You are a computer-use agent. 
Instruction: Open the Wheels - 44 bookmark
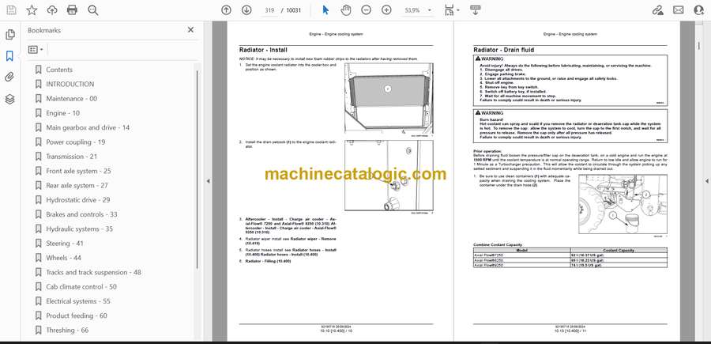pos(63,258)
